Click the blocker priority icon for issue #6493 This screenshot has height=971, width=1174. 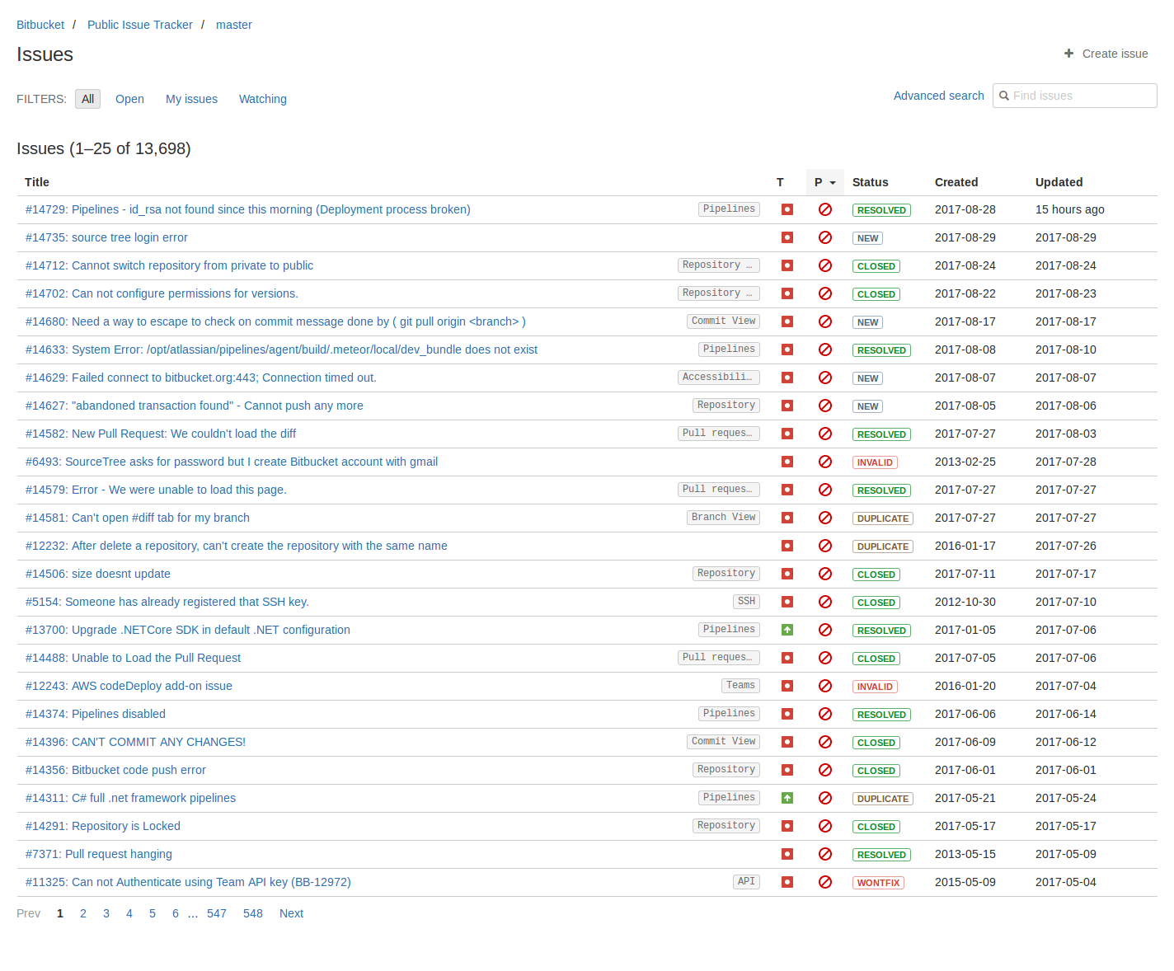coord(825,462)
